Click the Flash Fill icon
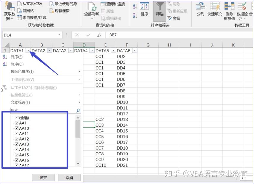The height and width of the screenshot is (184, 254). pos(215,6)
